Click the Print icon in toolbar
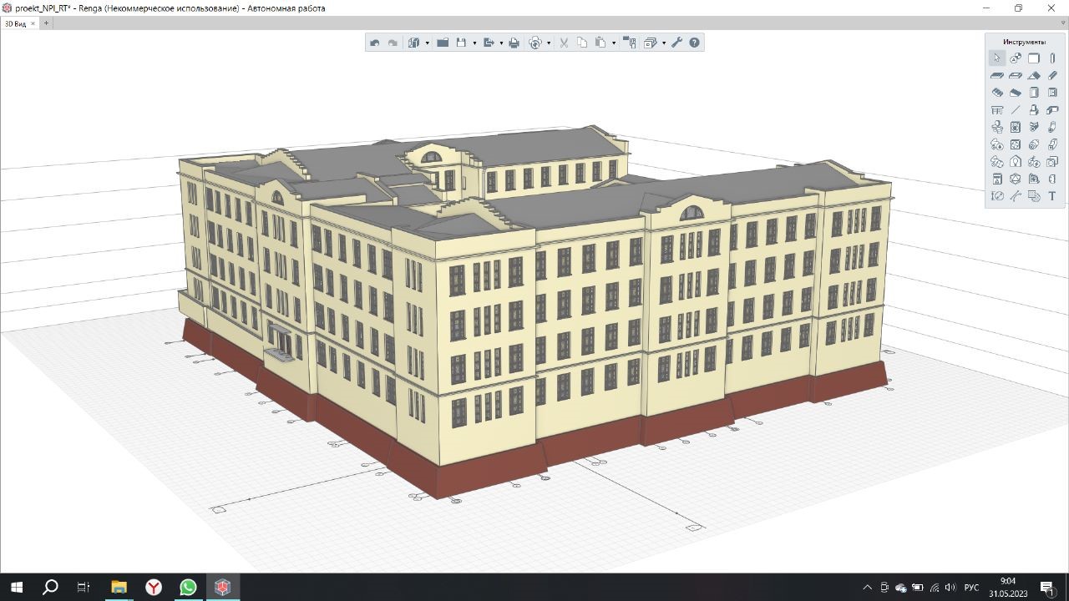 514,43
